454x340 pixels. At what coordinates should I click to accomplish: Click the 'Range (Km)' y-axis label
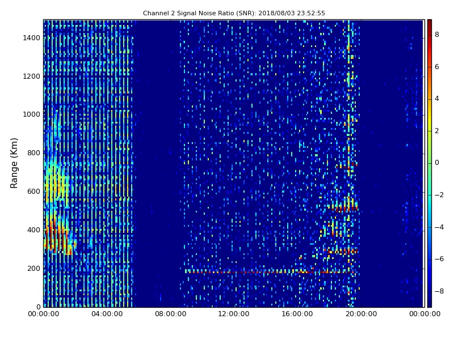[14, 163]
